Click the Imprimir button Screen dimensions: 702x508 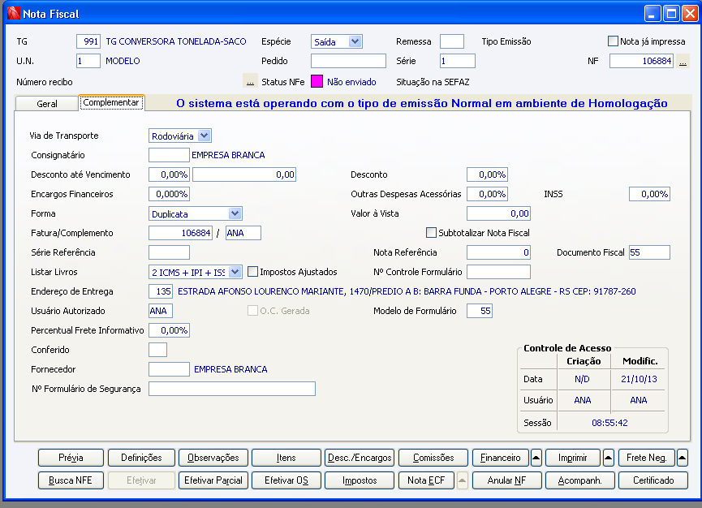coord(573,458)
